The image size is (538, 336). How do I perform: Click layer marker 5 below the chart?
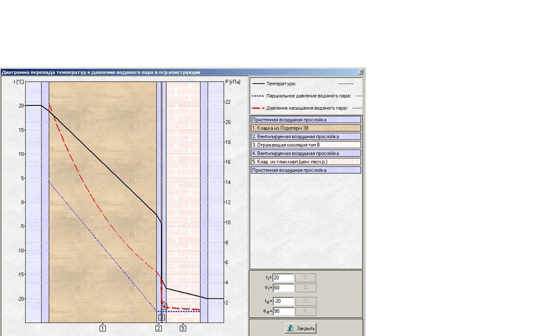(183, 327)
